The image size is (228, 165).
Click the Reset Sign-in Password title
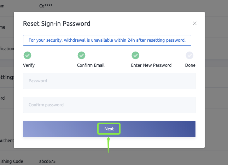click(x=57, y=24)
